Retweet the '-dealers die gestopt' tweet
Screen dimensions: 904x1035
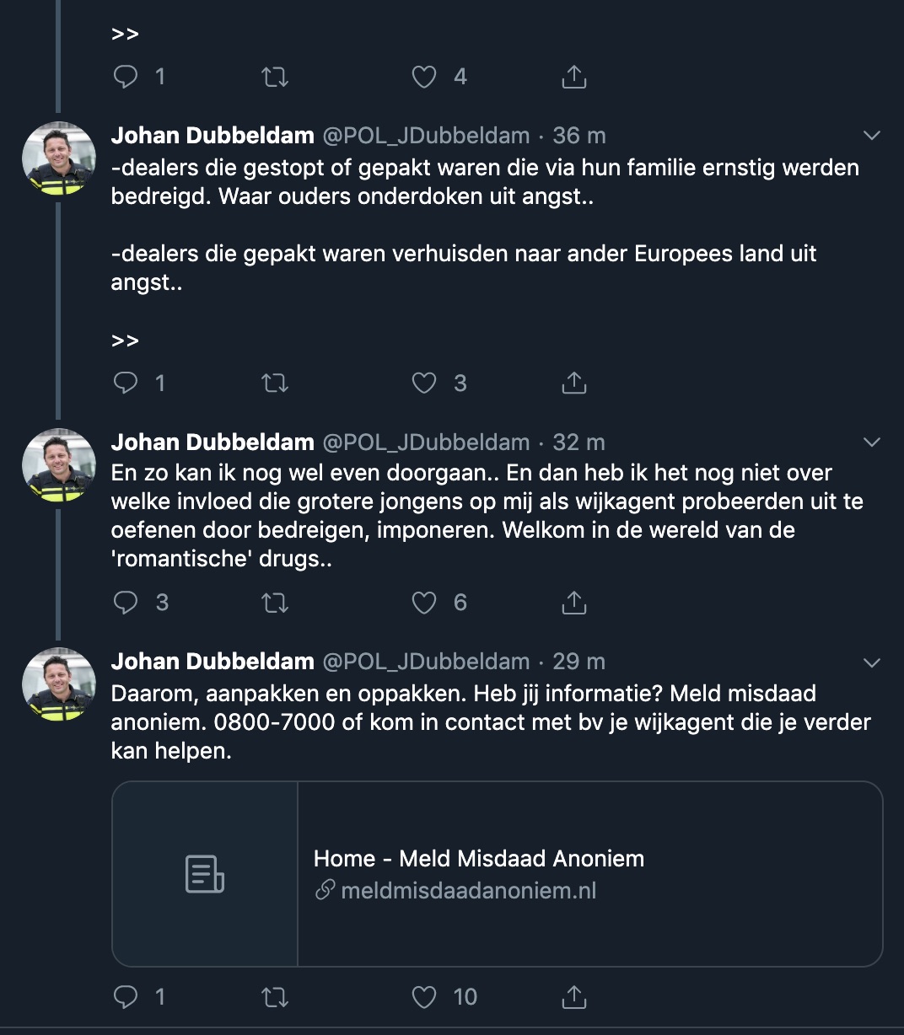point(275,383)
